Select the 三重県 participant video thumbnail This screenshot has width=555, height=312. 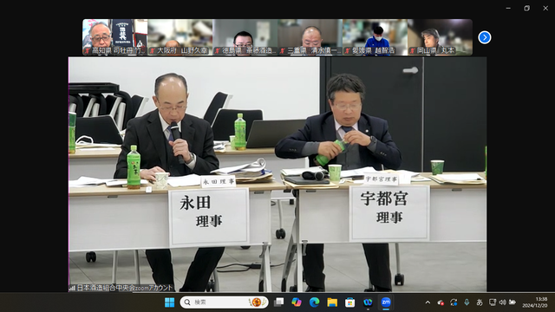[310, 37]
